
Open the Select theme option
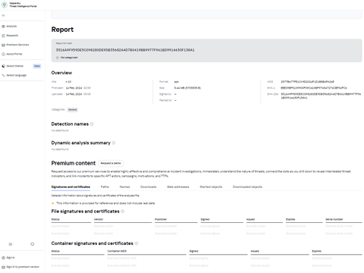tap(13, 66)
